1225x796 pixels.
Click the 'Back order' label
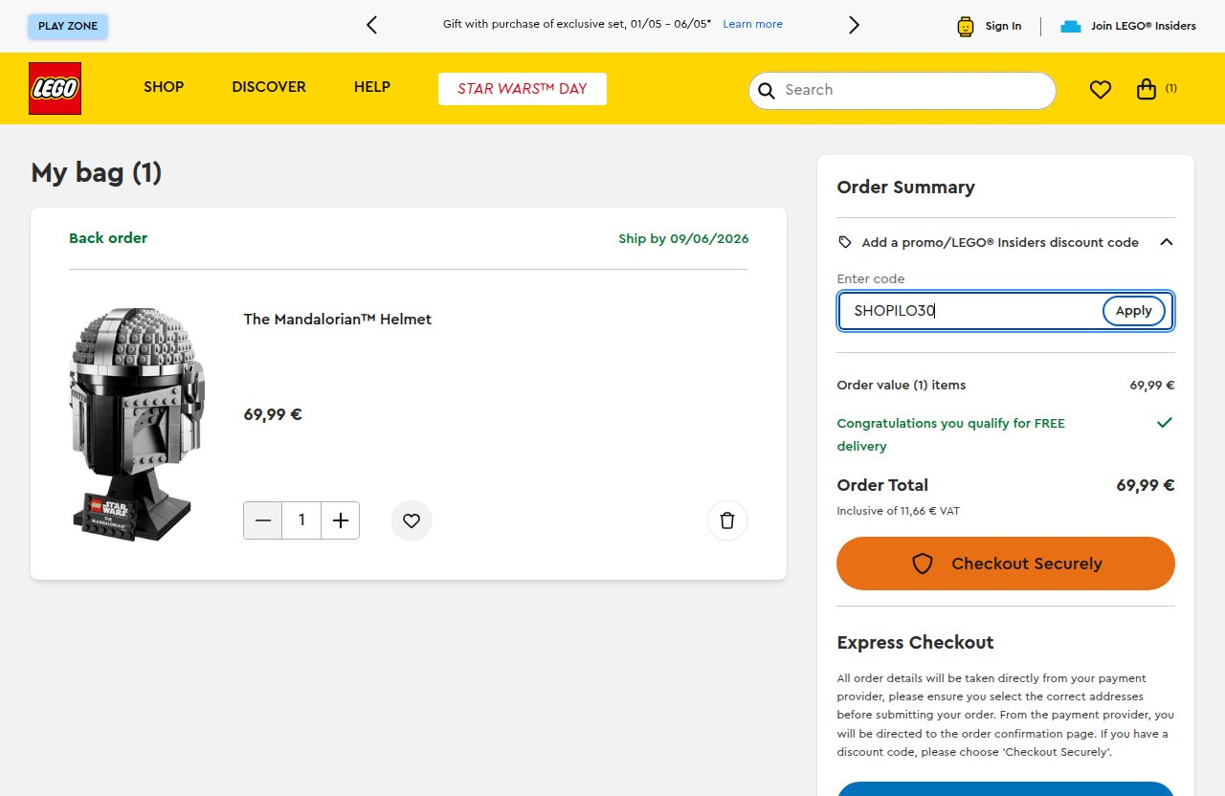[x=108, y=238]
